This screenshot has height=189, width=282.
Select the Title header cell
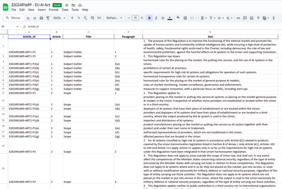tap(88, 37)
